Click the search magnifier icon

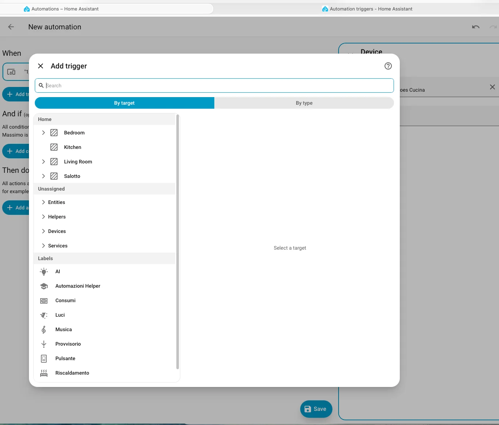coord(41,86)
